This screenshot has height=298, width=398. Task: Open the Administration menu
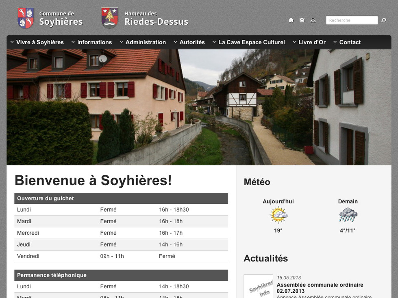click(x=146, y=42)
